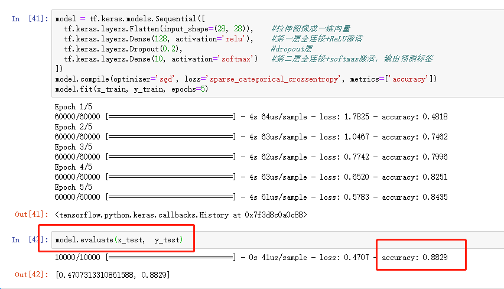Click the In [41] cell prompt
This screenshot has width=504, height=289.
pos(27,18)
